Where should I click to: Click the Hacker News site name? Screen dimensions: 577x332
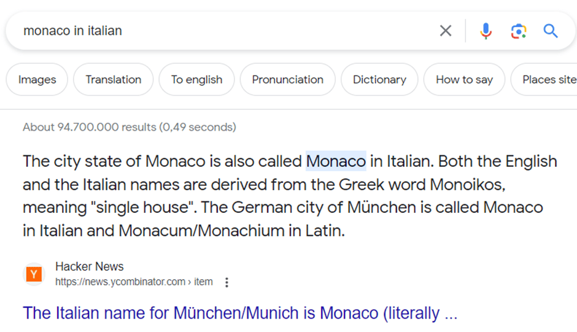click(90, 266)
